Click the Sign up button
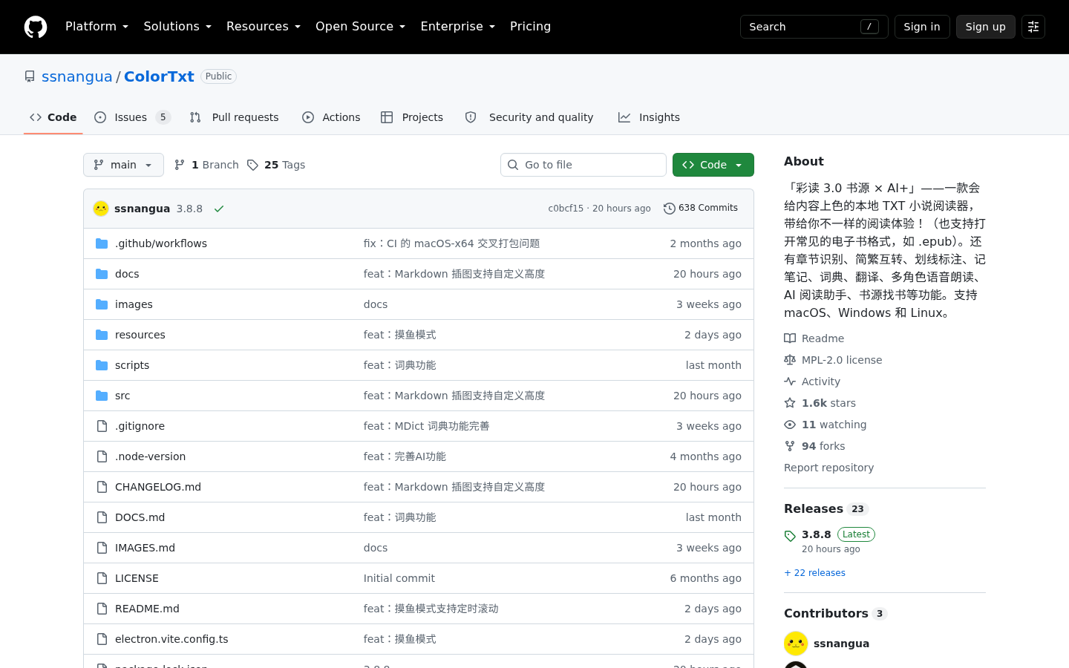The height and width of the screenshot is (668, 1069). tap(986, 27)
